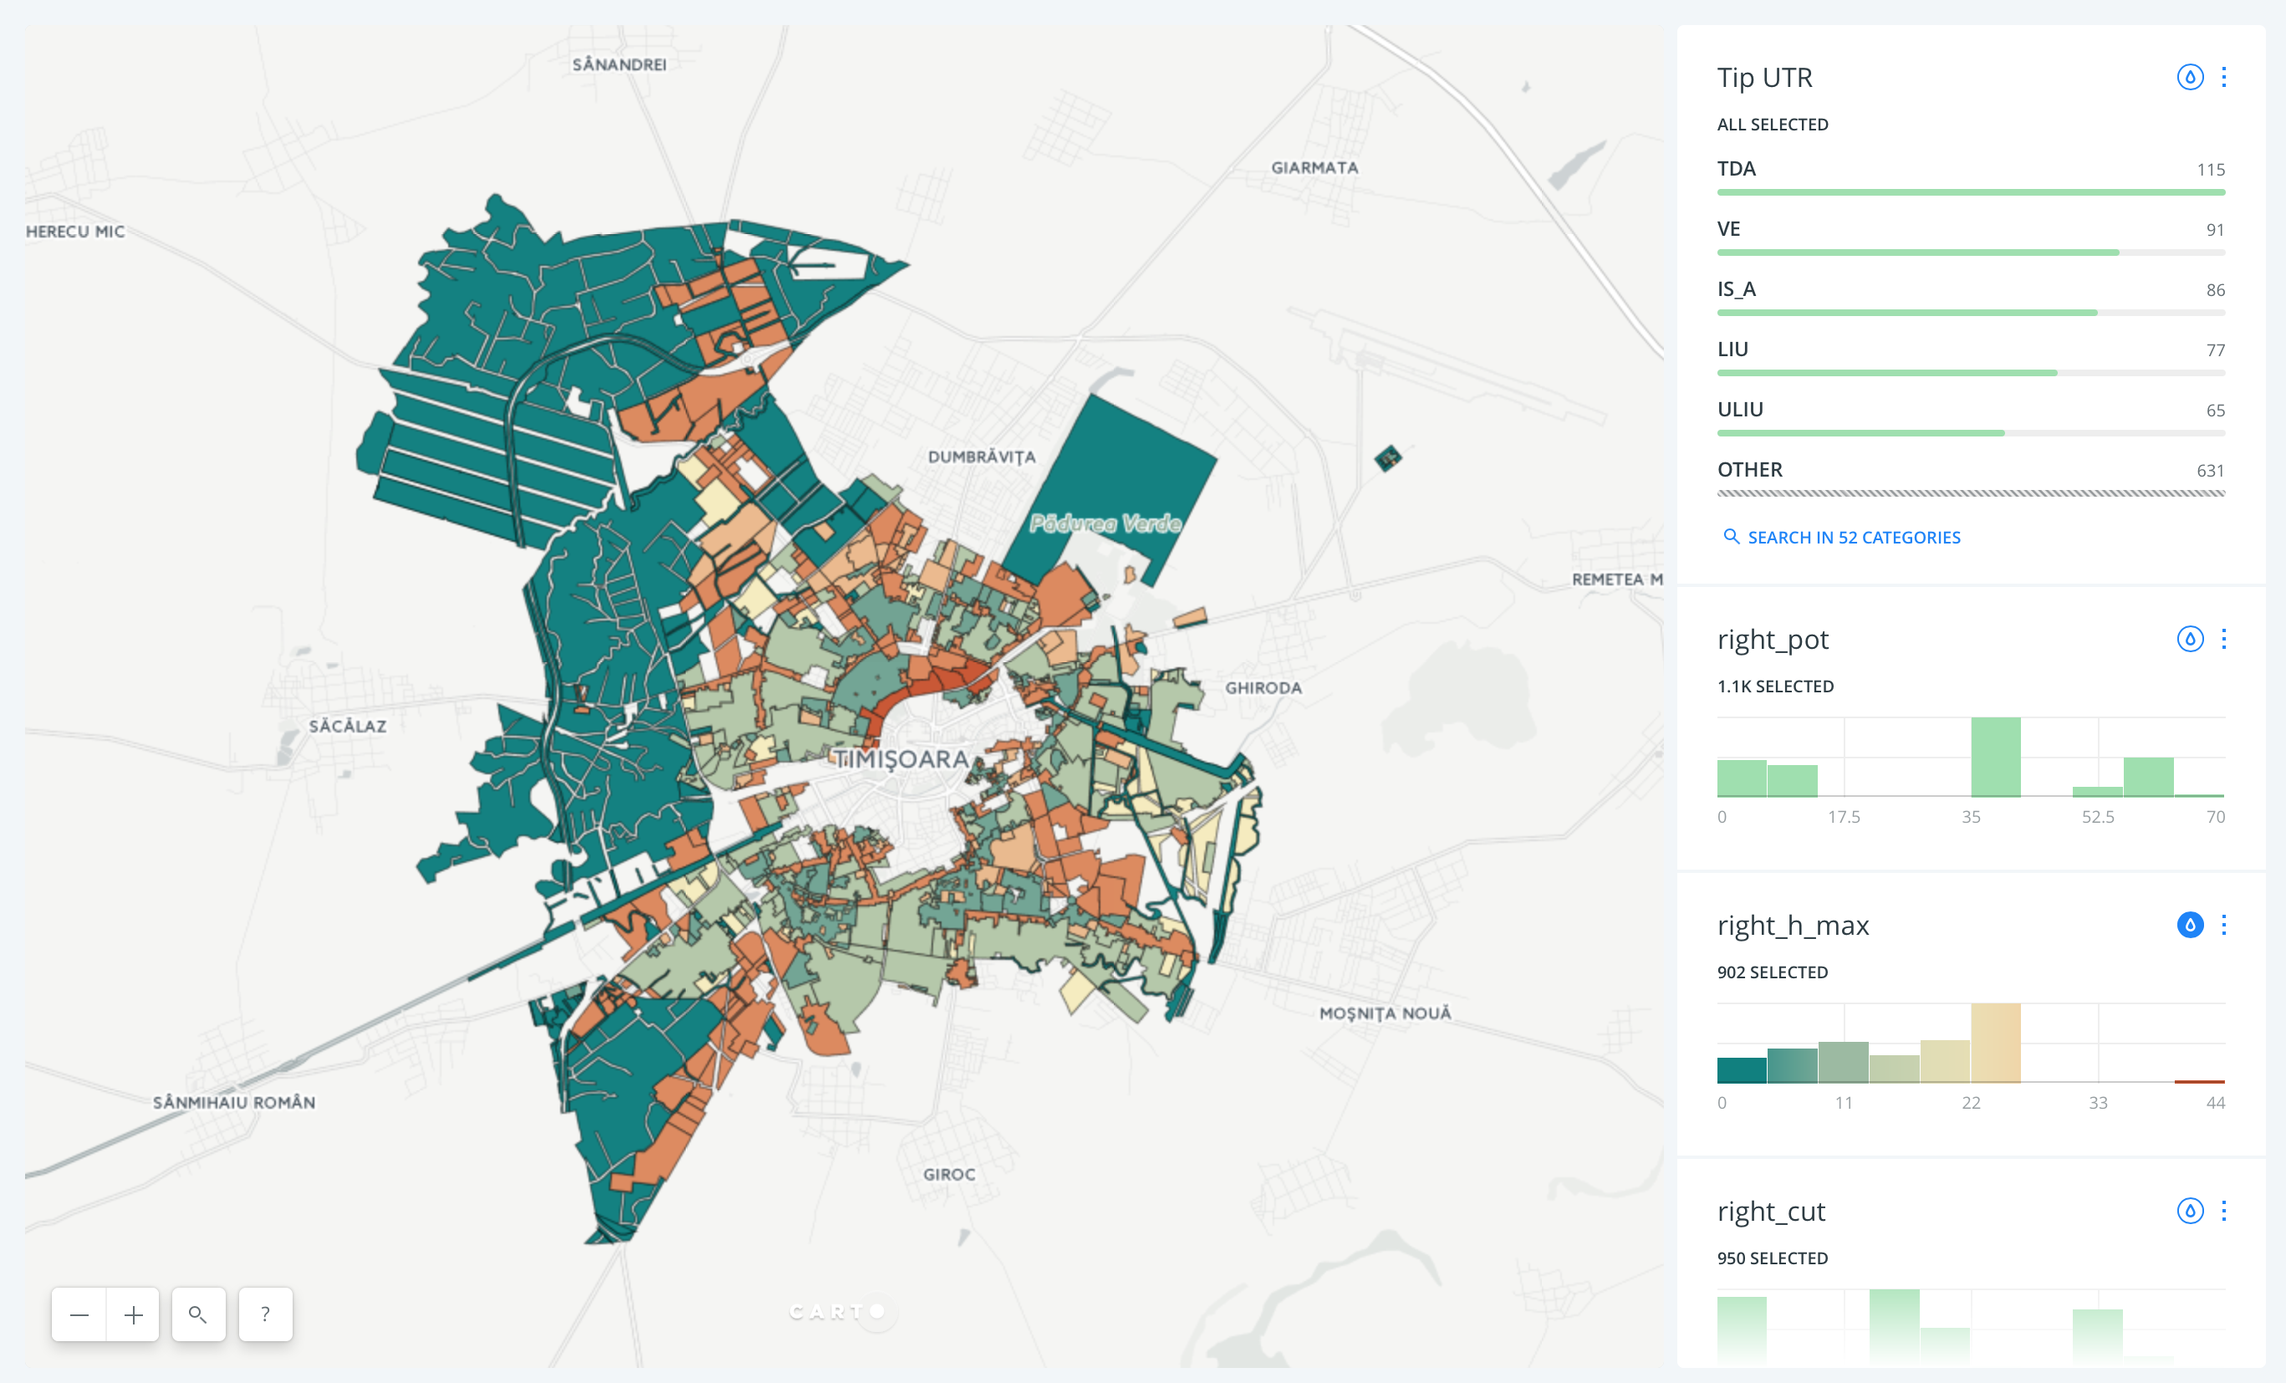Toggle auto-style droplet for right_pot widget

point(2190,639)
